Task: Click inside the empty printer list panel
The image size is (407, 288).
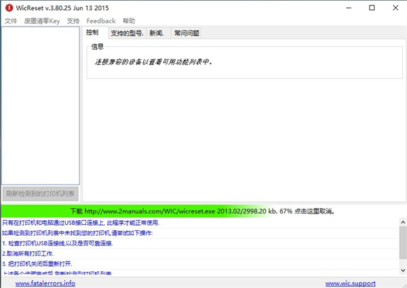Action: [41, 106]
